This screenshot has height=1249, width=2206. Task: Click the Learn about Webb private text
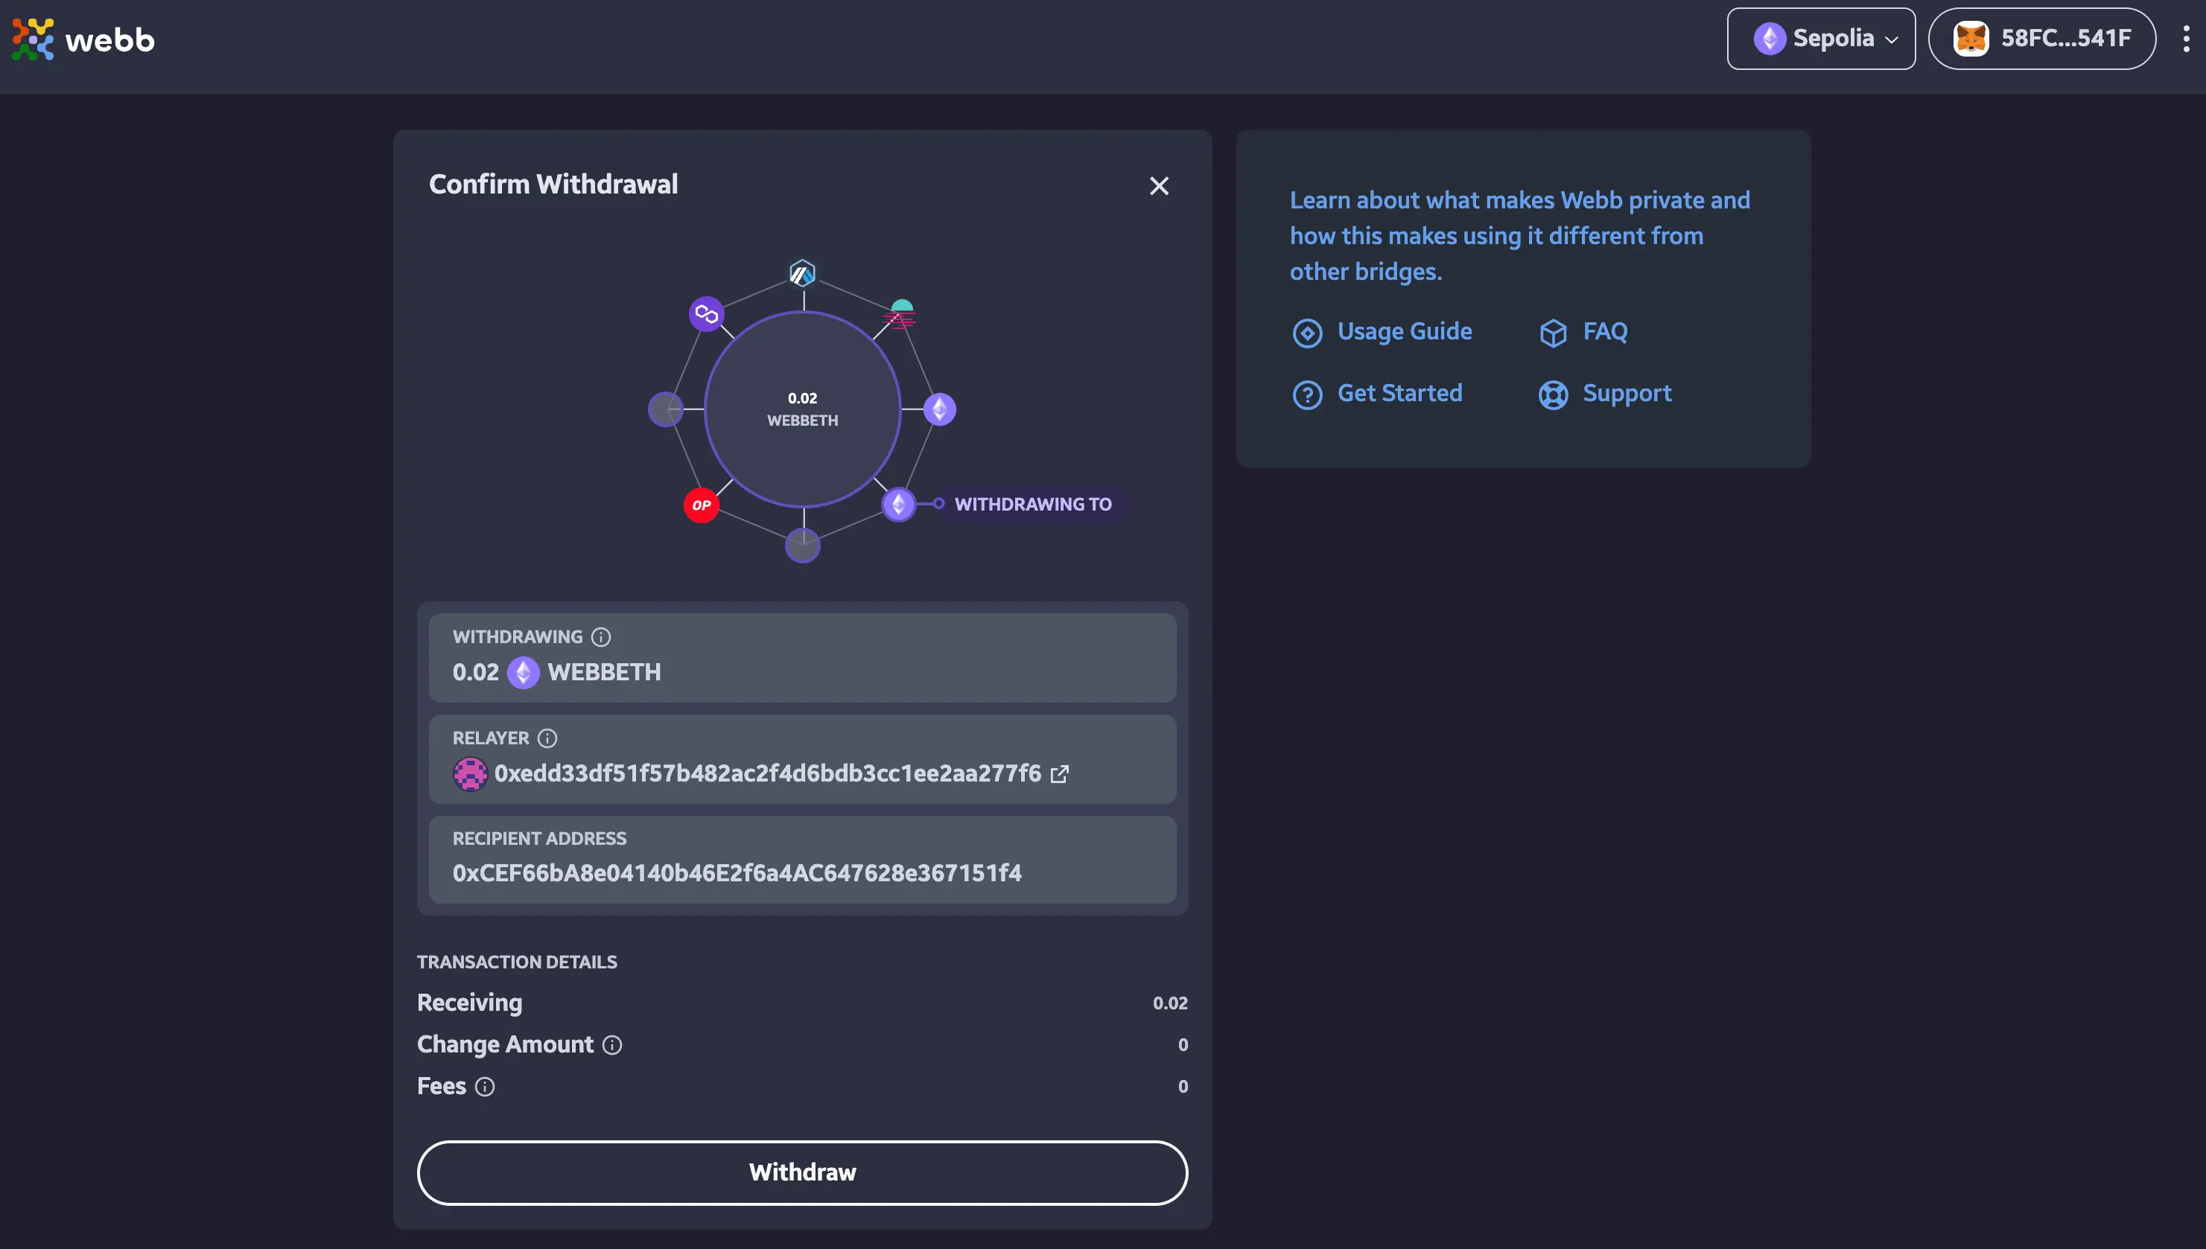pyautogui.click(x=1519, y=236)
